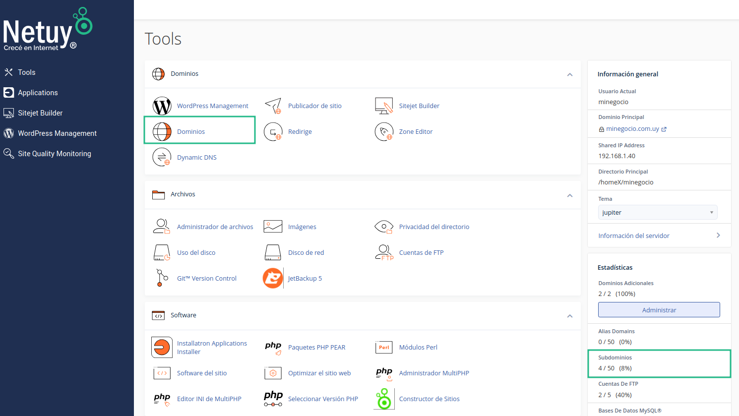The width and height of the screenshot is (739, 416).
Task: Click the JetBackup 5 icon
Action: point(273,278)
